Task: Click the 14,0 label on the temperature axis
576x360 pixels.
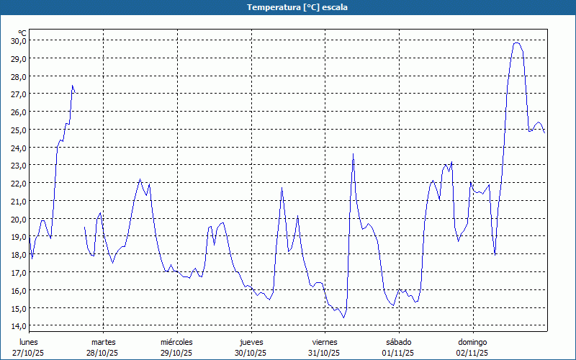Action: click(17, 326)
